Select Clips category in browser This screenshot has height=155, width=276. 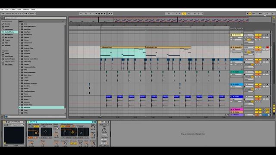click(x=6, y=43)
